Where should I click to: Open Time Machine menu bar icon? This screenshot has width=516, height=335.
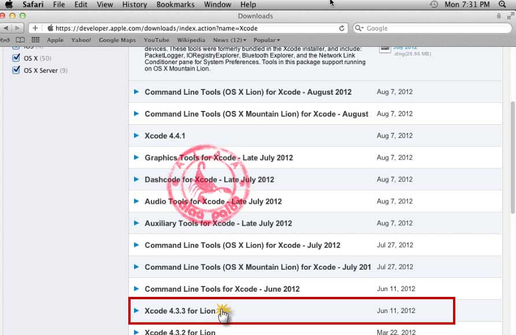[434, 5]
